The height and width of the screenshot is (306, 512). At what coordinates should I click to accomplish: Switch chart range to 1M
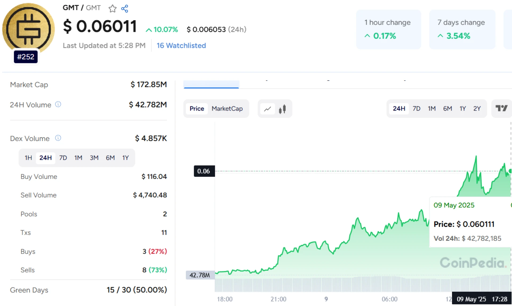[x=431, y=109]
